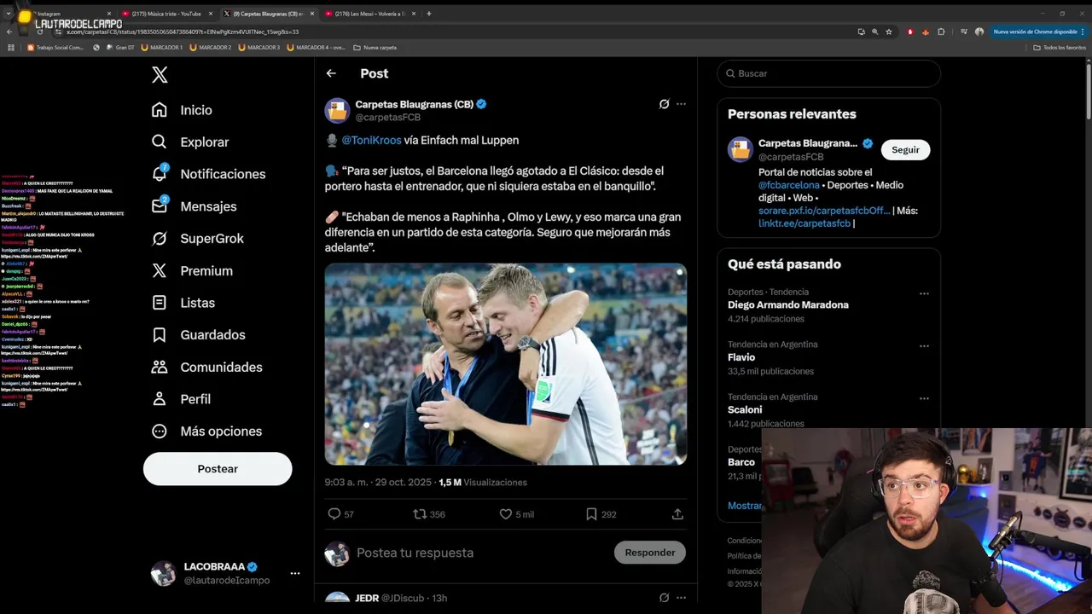The height and width of the screenshot is (614, 1092).
Task: Open the @fcbarcelona link in bio
Action: click(x=789, y=185)
